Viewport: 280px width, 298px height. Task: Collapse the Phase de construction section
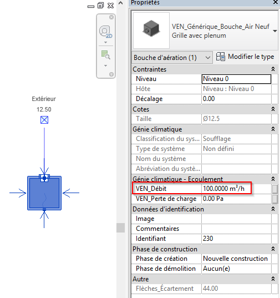tap(273, 249)
